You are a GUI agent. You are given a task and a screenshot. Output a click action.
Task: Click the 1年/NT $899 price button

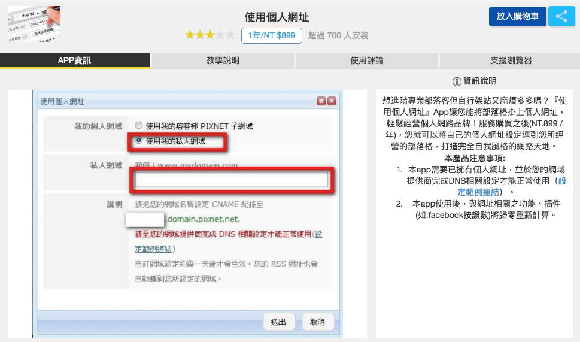(x=272, y=35)
